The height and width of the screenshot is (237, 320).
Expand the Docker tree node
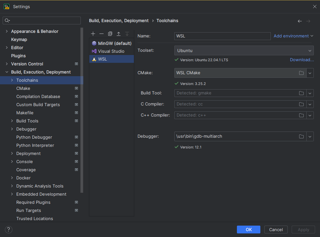point(12,178)
